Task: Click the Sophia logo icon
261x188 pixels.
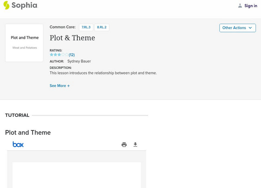Action: click(6, 5)
